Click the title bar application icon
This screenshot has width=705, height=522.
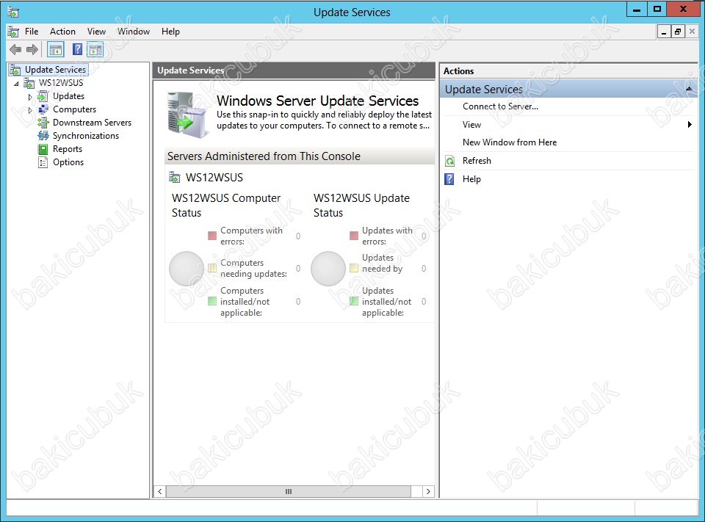(13, 12)
